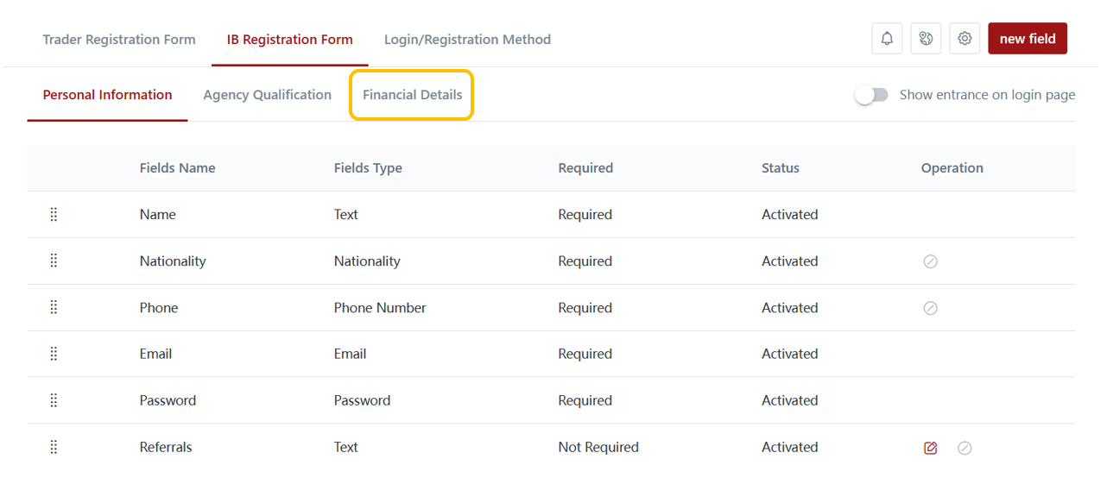Viewport: 1107px width, 484px height.
Task: Disable the Referrals field
Action: tap(965, 448)
